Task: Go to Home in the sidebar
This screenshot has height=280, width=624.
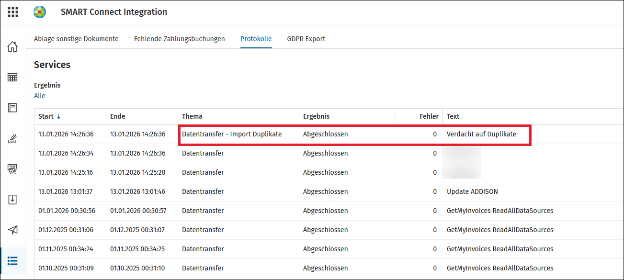Action: [12, 46]
